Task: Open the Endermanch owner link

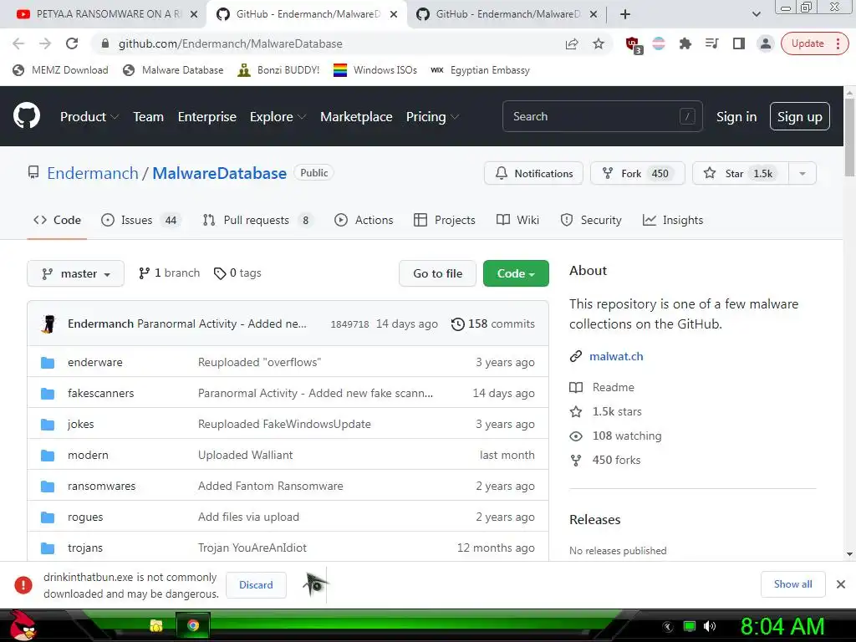Action: pyautogui.click(x=92, y=173)
